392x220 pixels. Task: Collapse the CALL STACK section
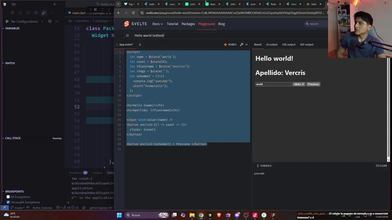pyautogui.click(x=13, y=138)
